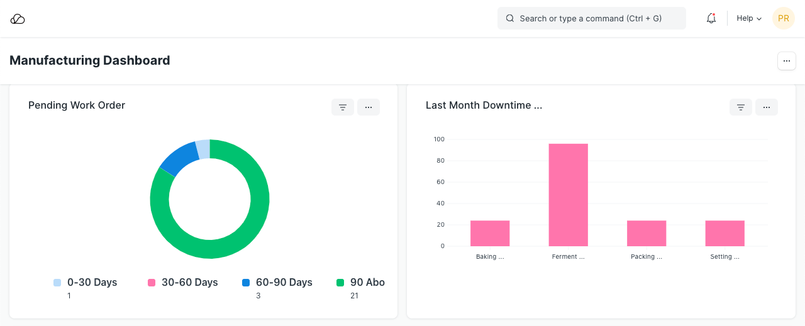Click the Ferment bar in downtime chart
The image size is (805, 326).
(x=568, y=195)
